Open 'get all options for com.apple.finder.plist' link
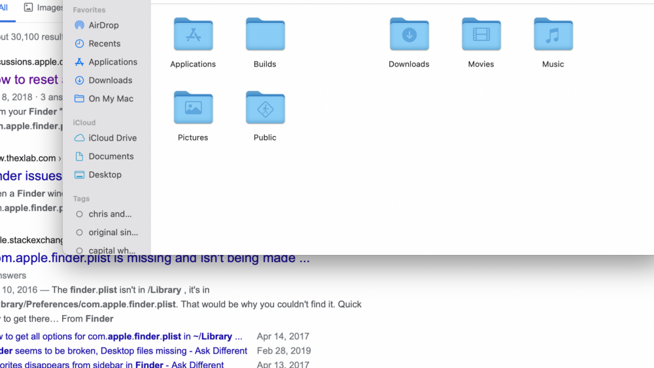Image resolution: width=654 pixels, height=368 pixels. 121,337
